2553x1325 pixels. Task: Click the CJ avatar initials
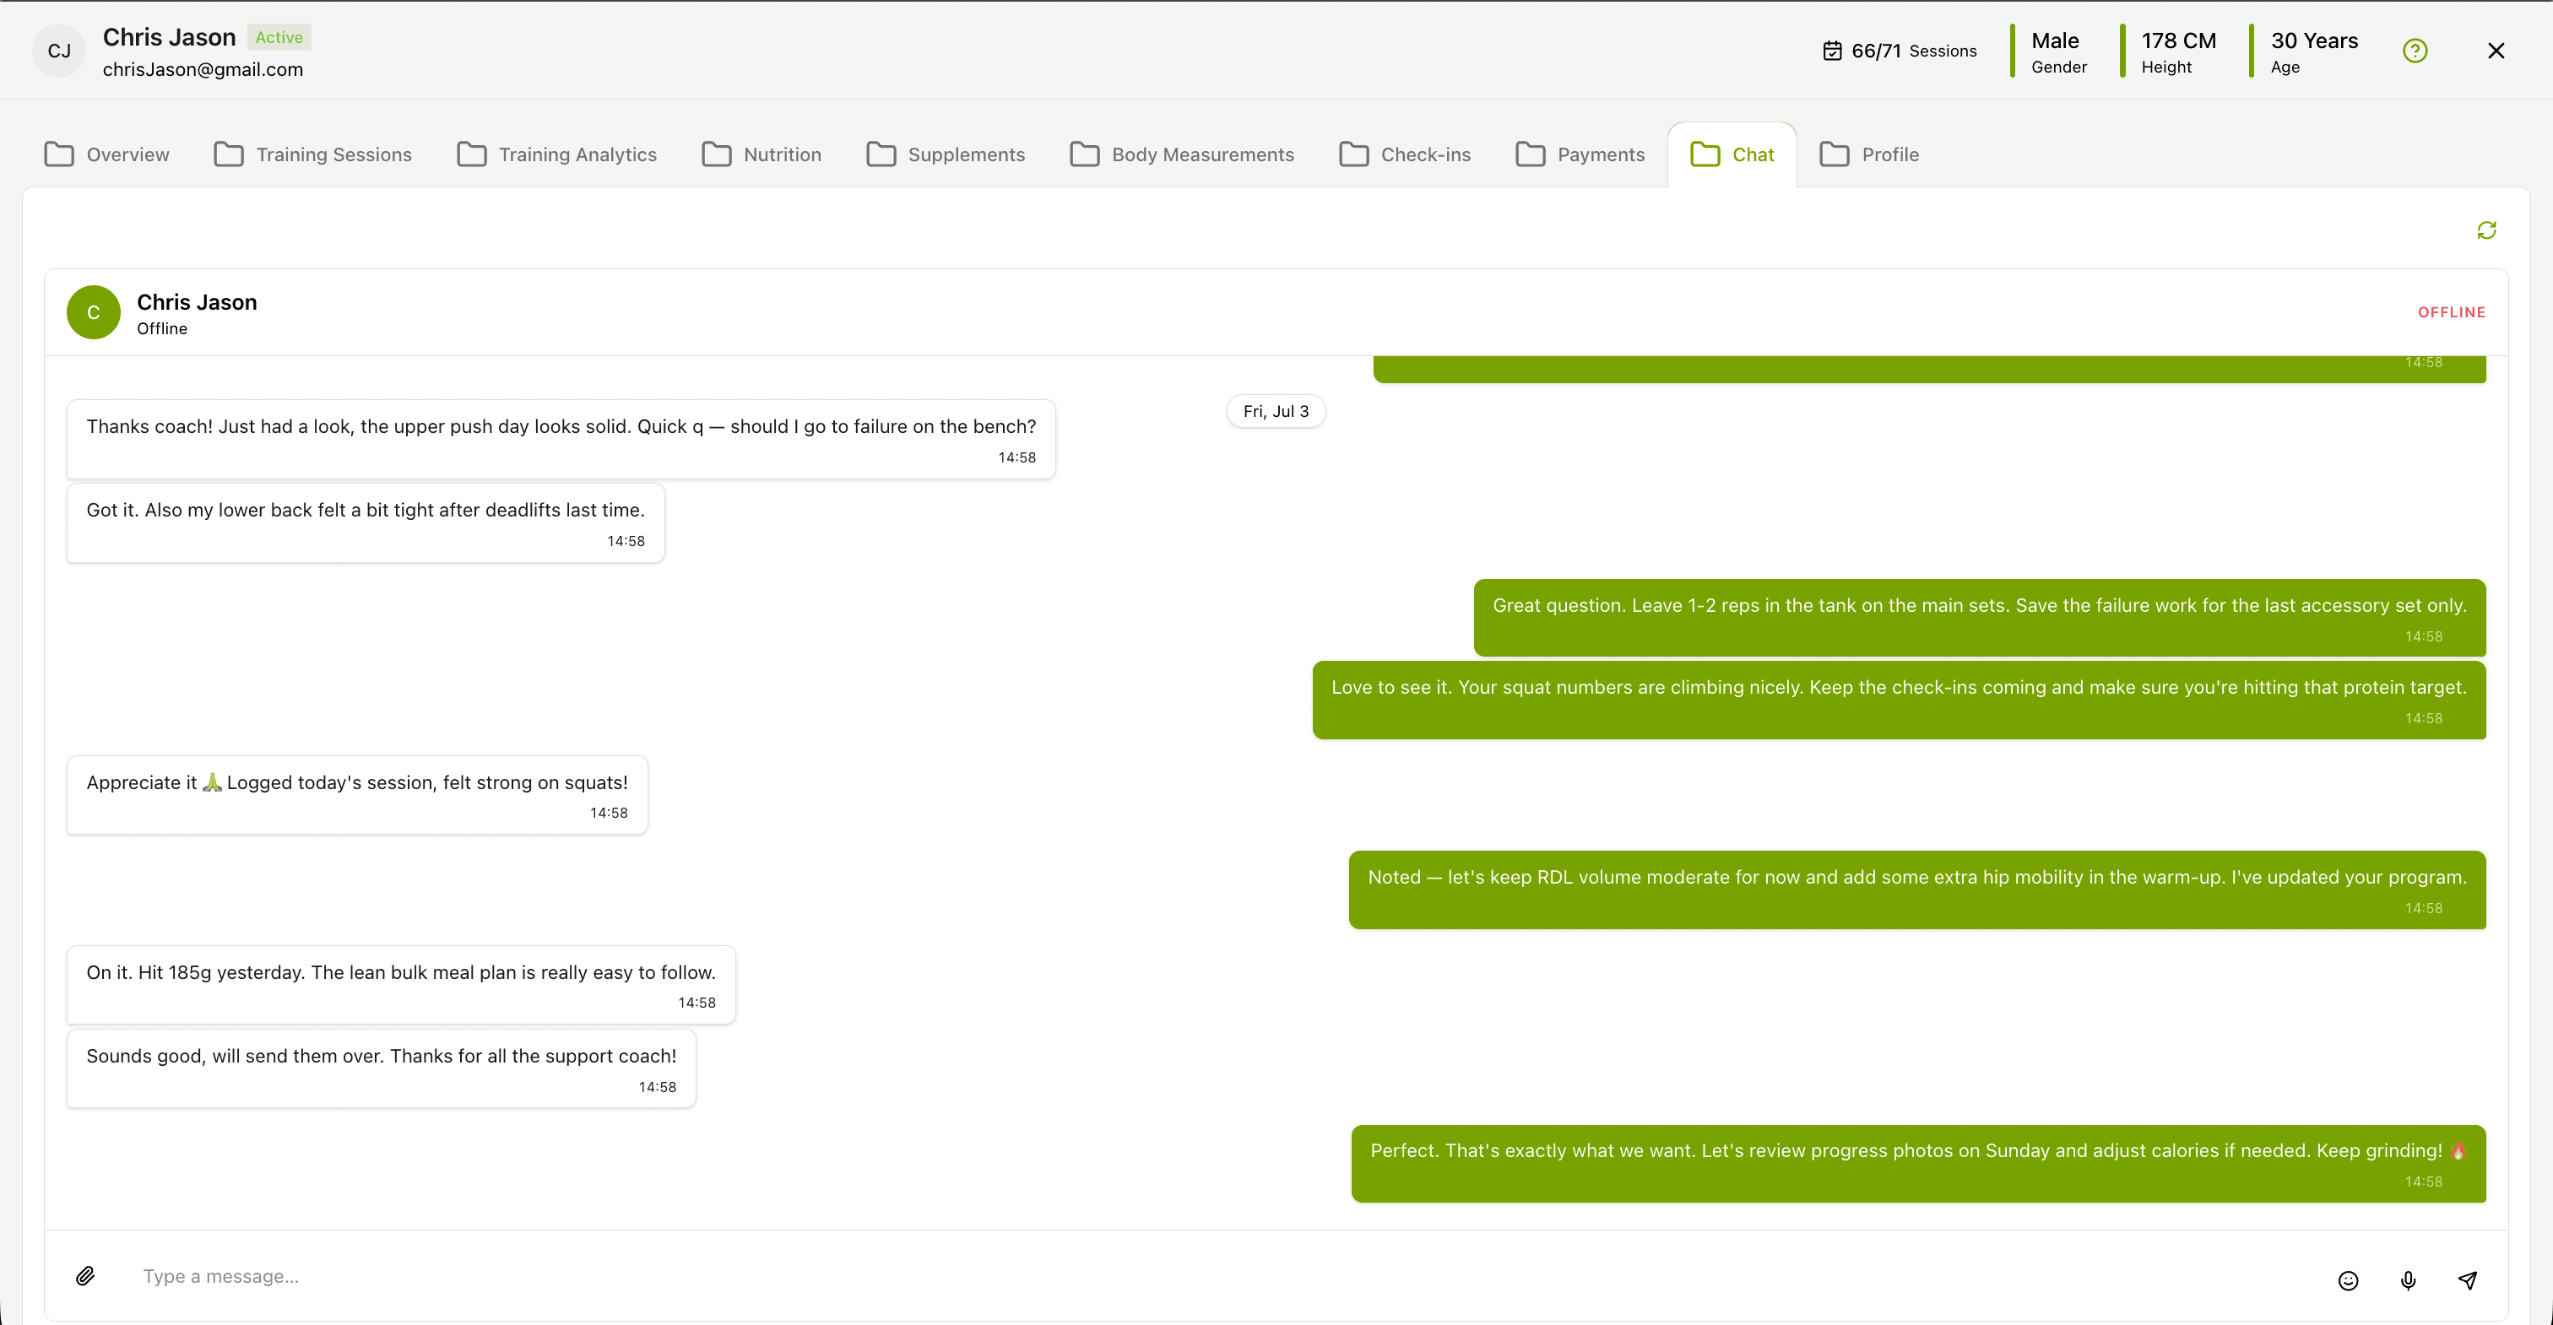click(59, 51)
